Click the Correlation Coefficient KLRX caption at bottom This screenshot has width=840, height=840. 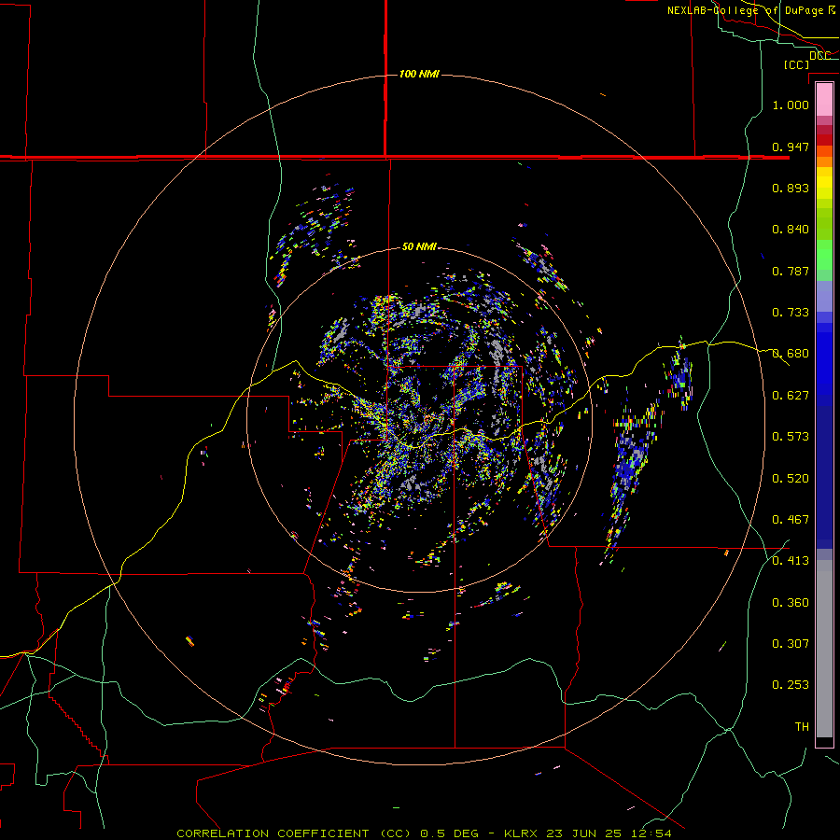tap(424, 833)
